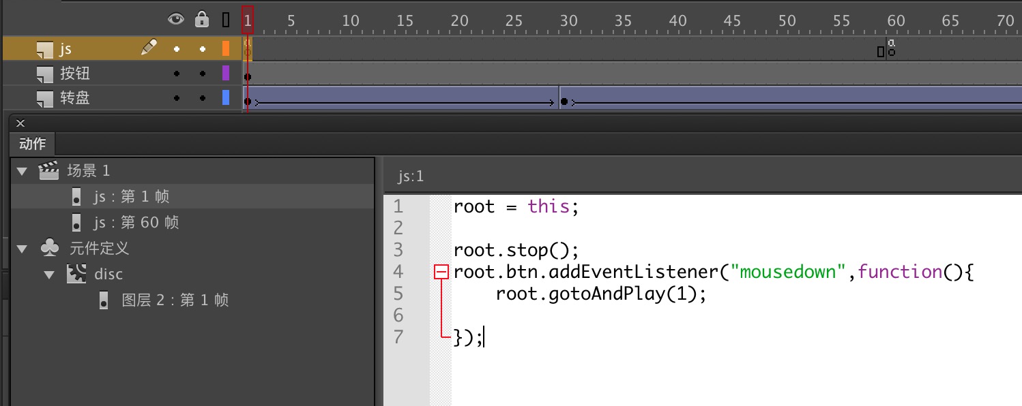Click the eye icon in timeline header

[176, 20]
